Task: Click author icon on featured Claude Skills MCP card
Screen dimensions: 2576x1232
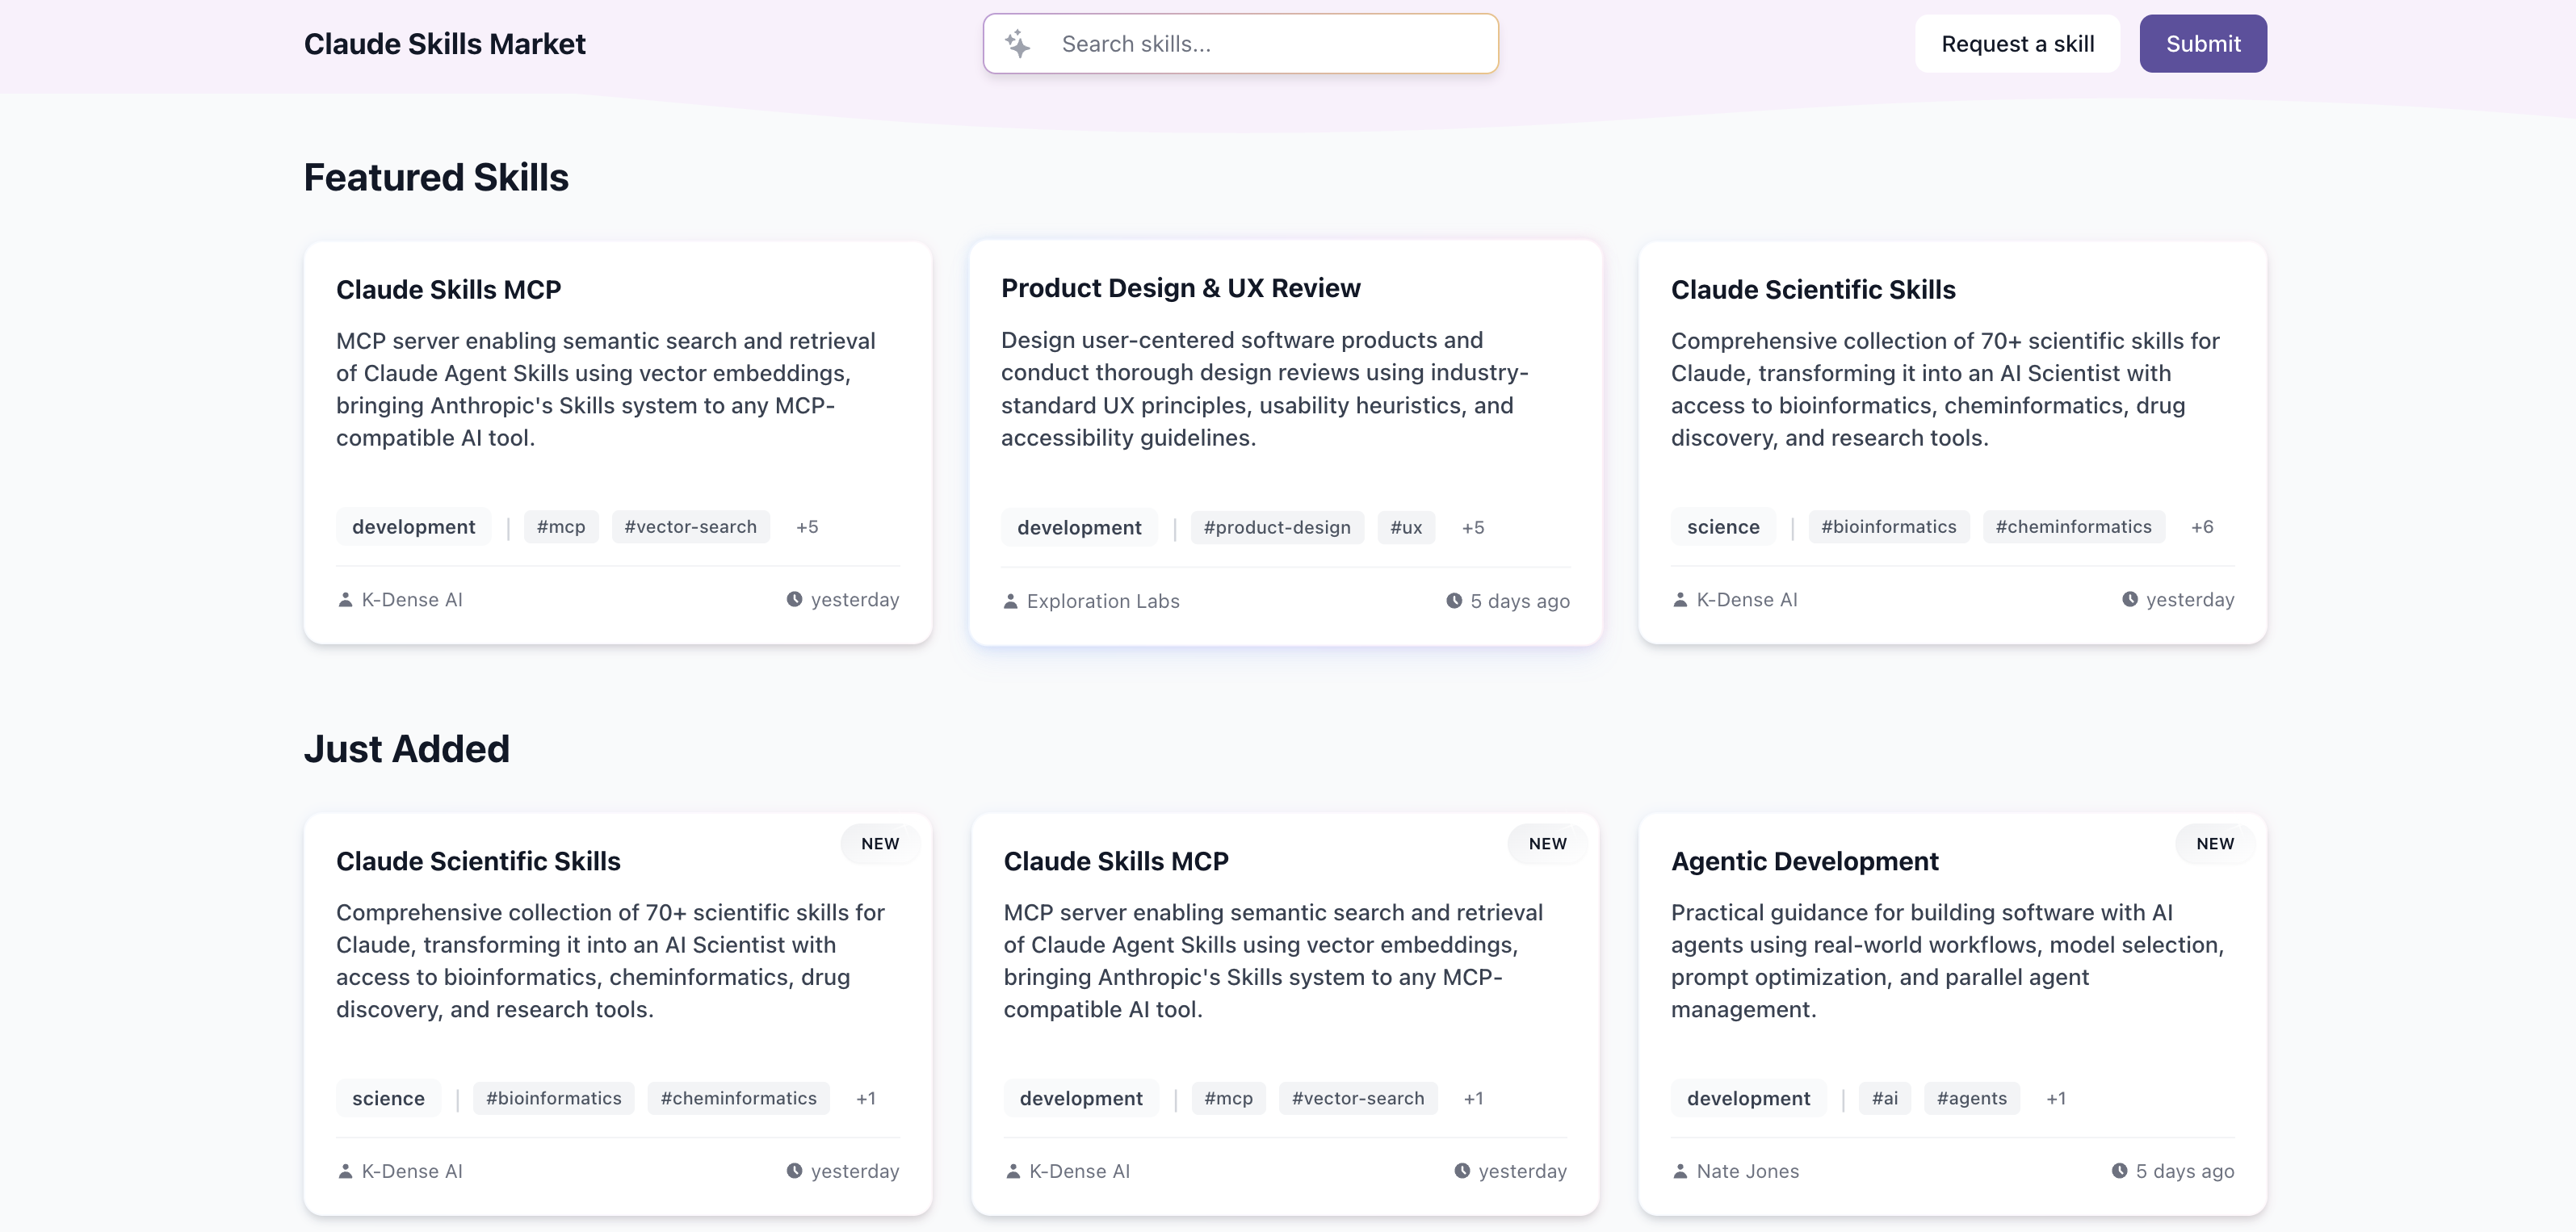Action: tap(345, 600)
